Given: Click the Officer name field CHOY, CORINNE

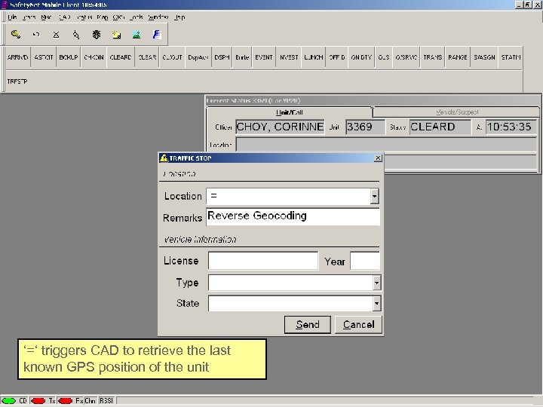Looking at the screenshot, I should pos(280,127).
